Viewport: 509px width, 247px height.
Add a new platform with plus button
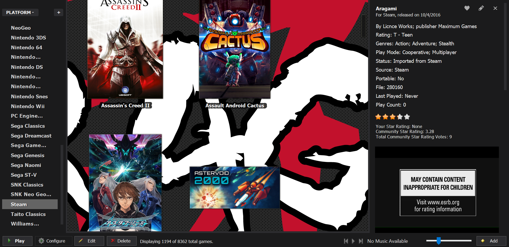click(x=58, y=12)
